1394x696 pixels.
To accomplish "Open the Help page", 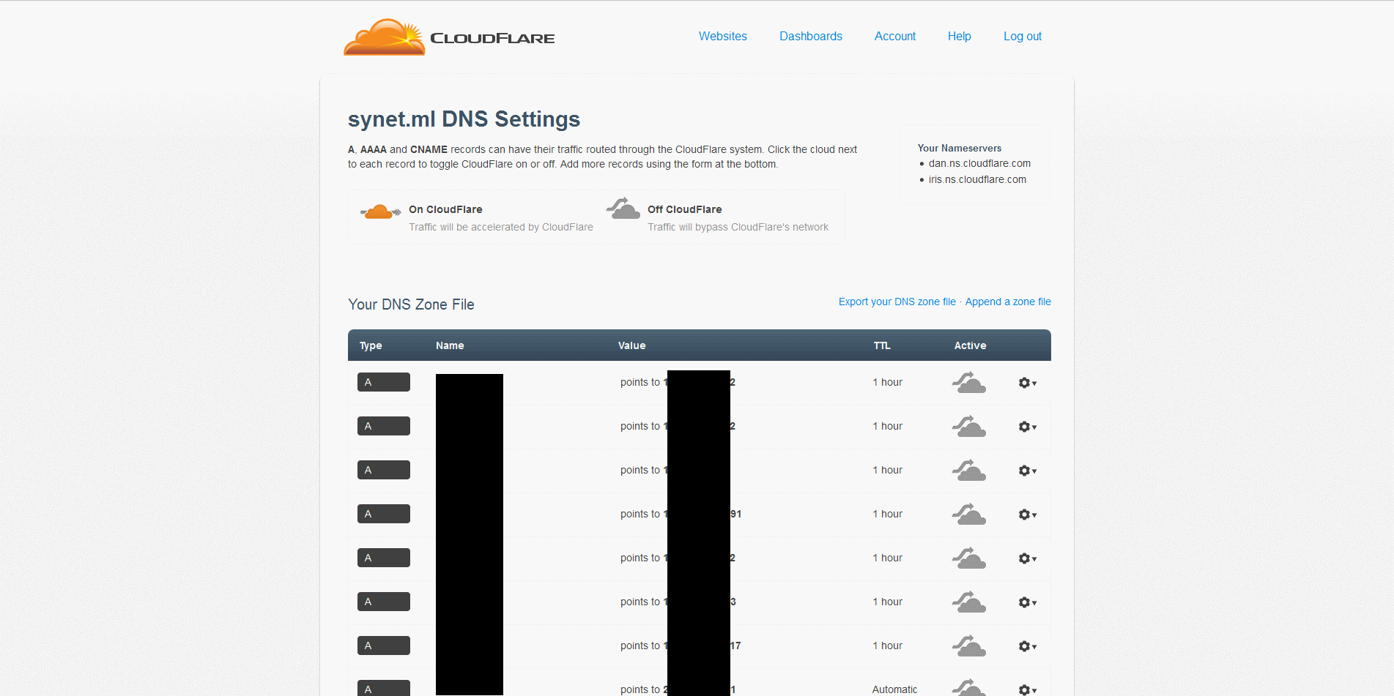I will [x=959, y=37].
